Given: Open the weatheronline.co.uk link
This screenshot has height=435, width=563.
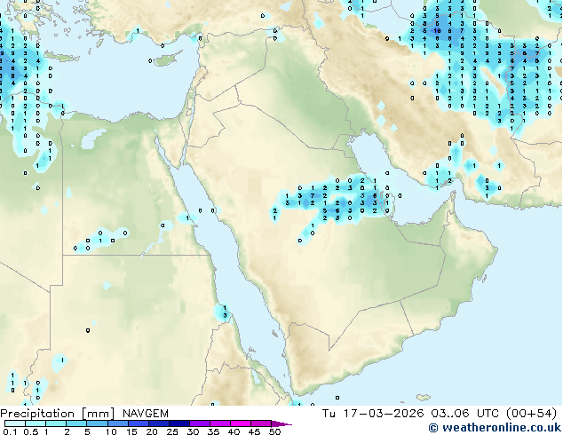Looking at the screenshot, I should (495, 428).
